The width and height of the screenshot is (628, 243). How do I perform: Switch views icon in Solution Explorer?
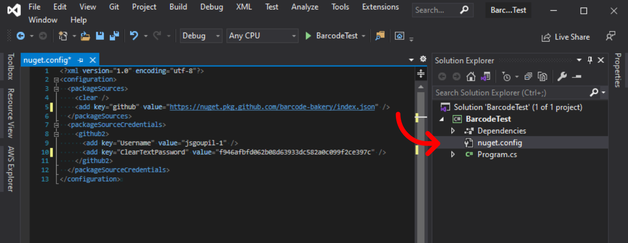pos(486,77)
